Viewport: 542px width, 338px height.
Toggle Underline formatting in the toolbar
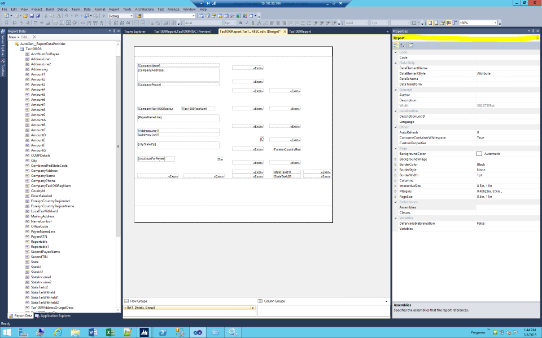tap(253, 23)
